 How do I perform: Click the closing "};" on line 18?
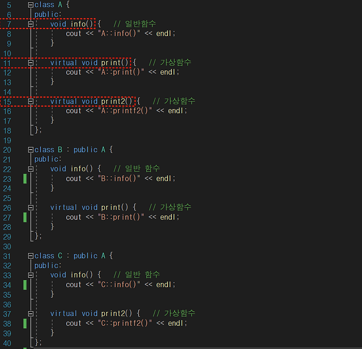38,130
